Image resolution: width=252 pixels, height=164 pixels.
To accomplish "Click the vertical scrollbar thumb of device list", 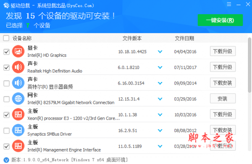I will pyautogui.click(x=249, y=65).
